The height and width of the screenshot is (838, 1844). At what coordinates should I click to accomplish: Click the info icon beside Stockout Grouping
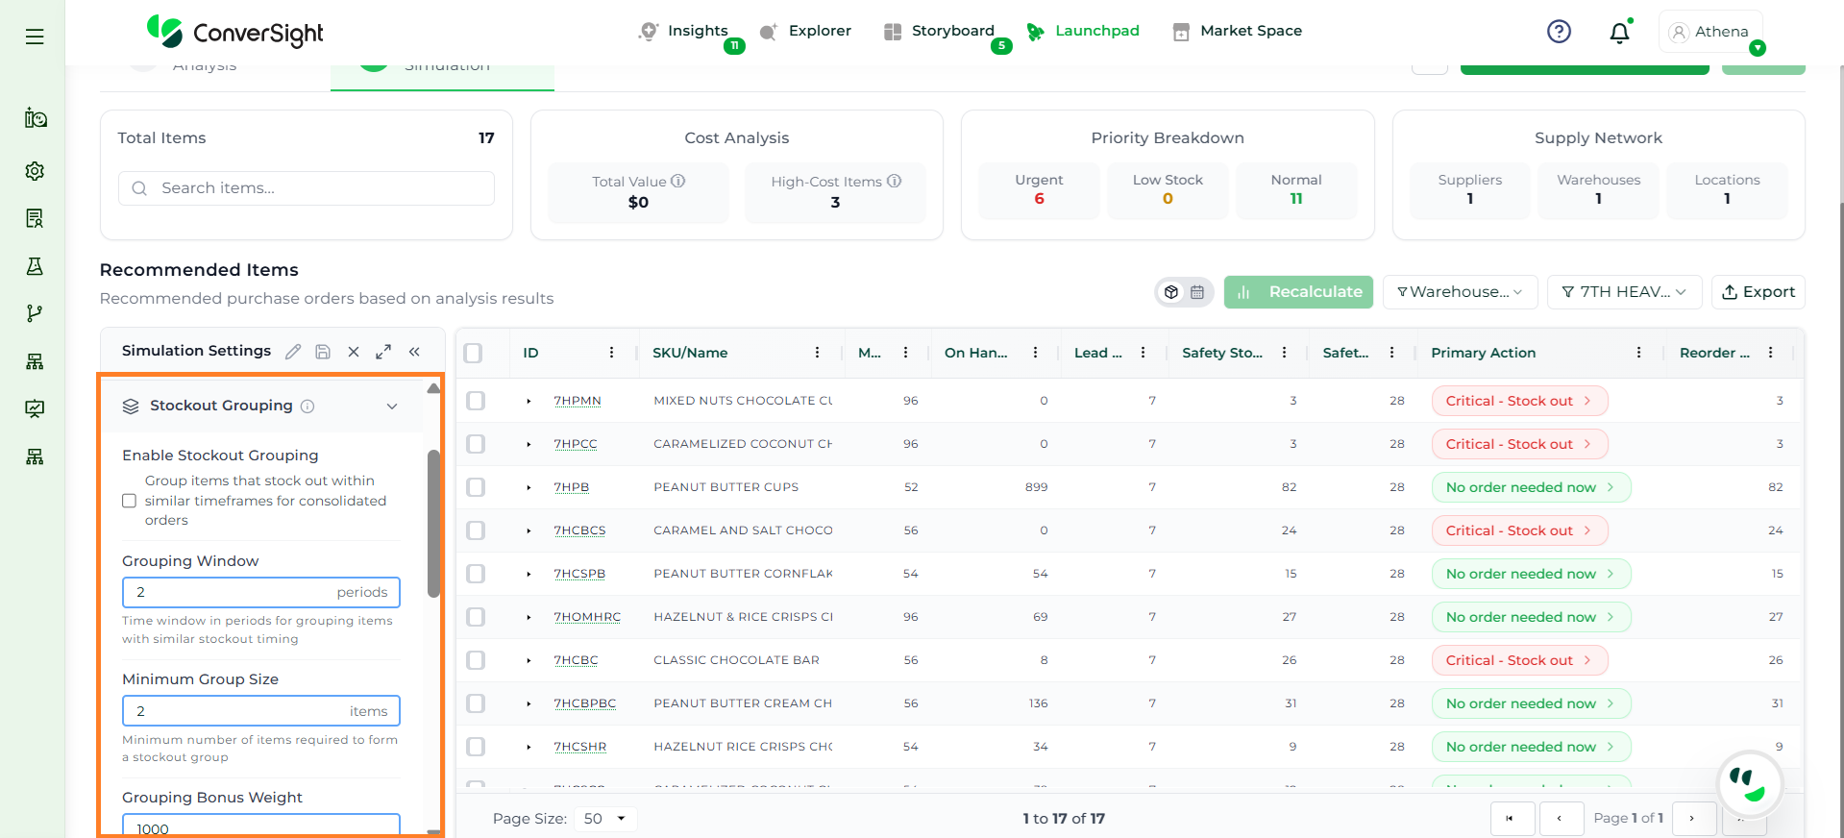pyautogui.click(x=307, y=407)
